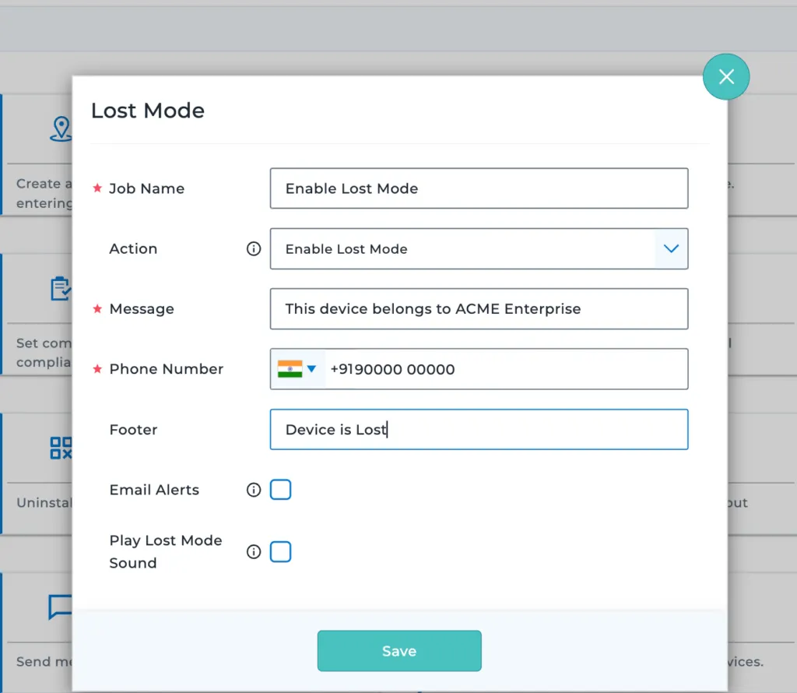
Task: Click the Email Alerts label
Action: tap(154, 490)
